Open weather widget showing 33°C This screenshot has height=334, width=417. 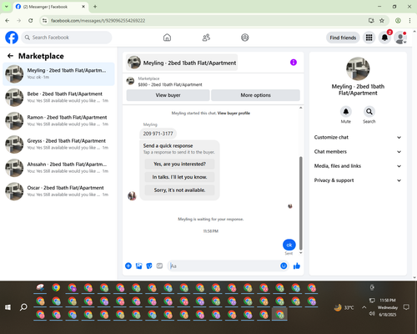point(344,307)
